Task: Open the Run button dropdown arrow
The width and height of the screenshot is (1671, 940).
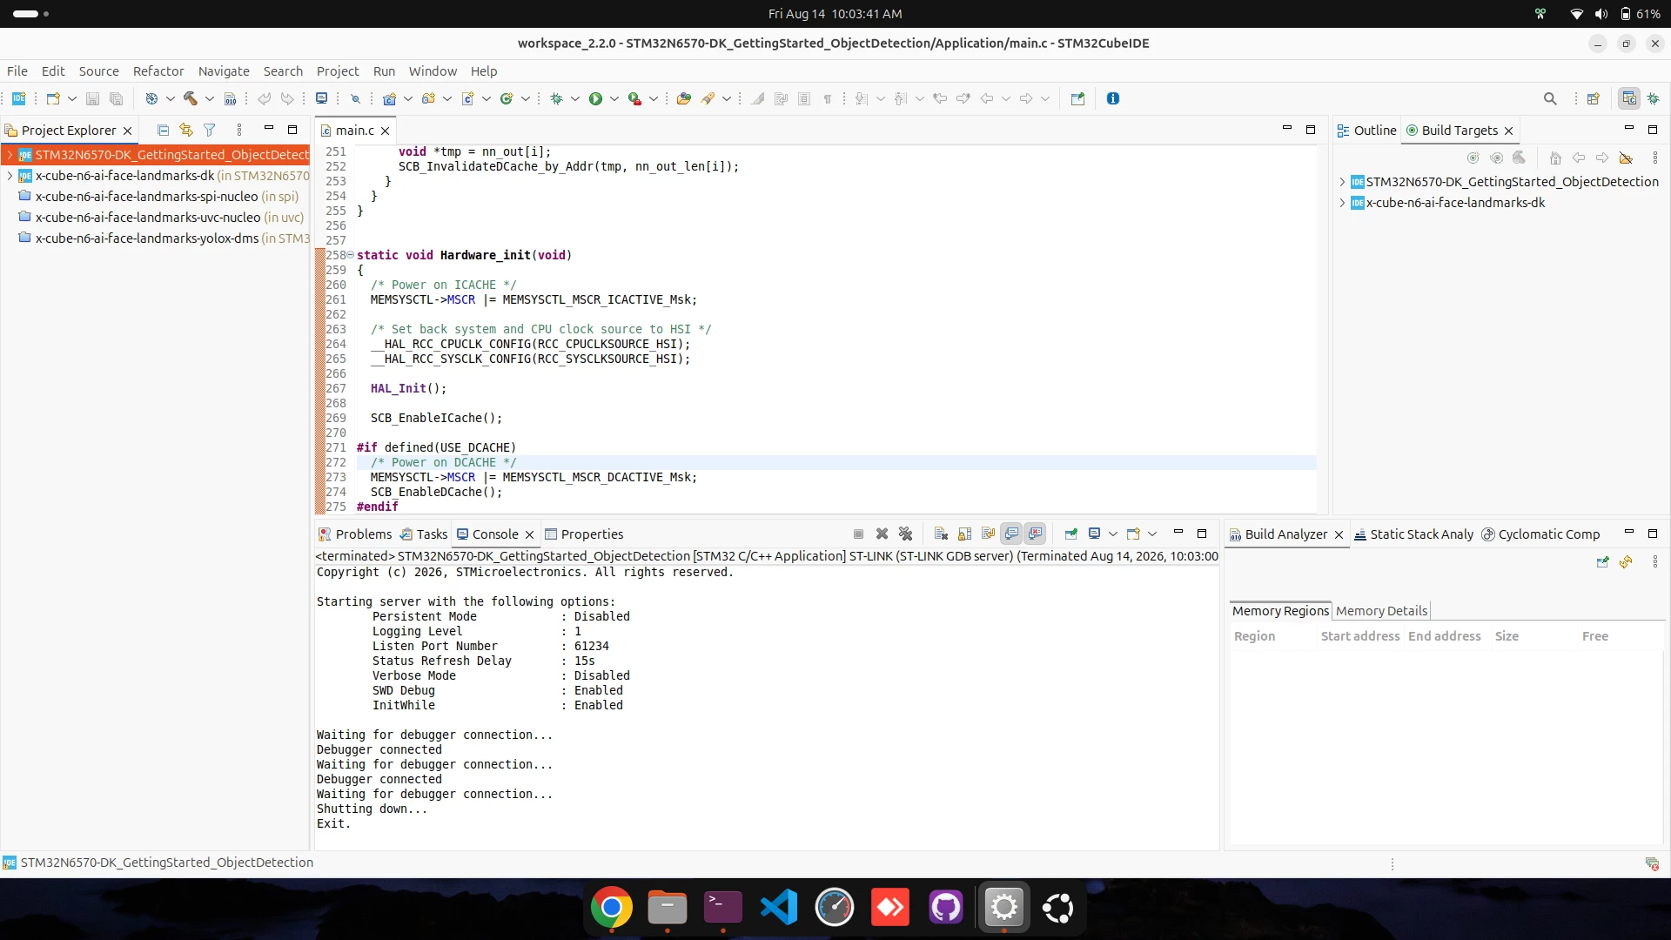Action: (x=614, y=98)
